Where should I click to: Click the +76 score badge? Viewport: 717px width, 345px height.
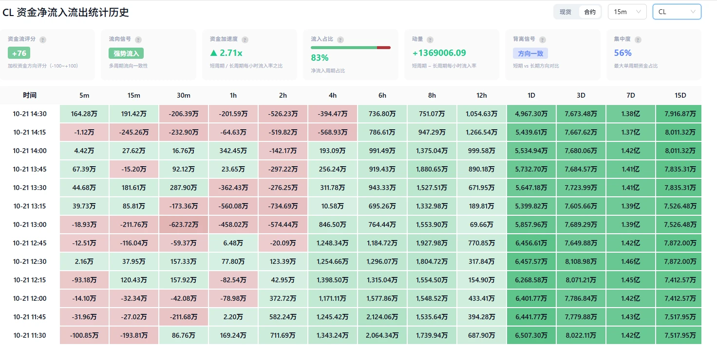click(19, 53)
